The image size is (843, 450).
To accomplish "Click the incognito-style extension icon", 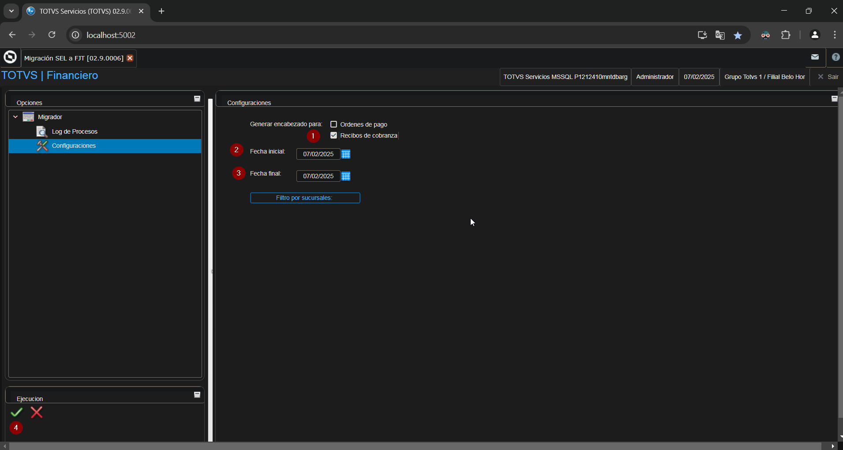I will tap(766, 35).
